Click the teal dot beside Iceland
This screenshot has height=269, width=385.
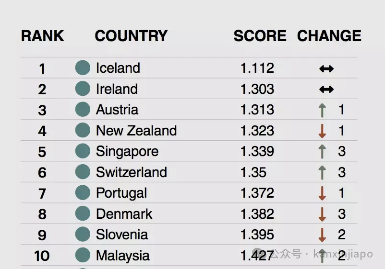tap(83, 68)
